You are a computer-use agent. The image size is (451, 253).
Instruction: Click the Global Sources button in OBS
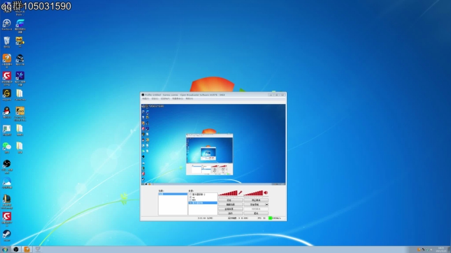point(230,209)
